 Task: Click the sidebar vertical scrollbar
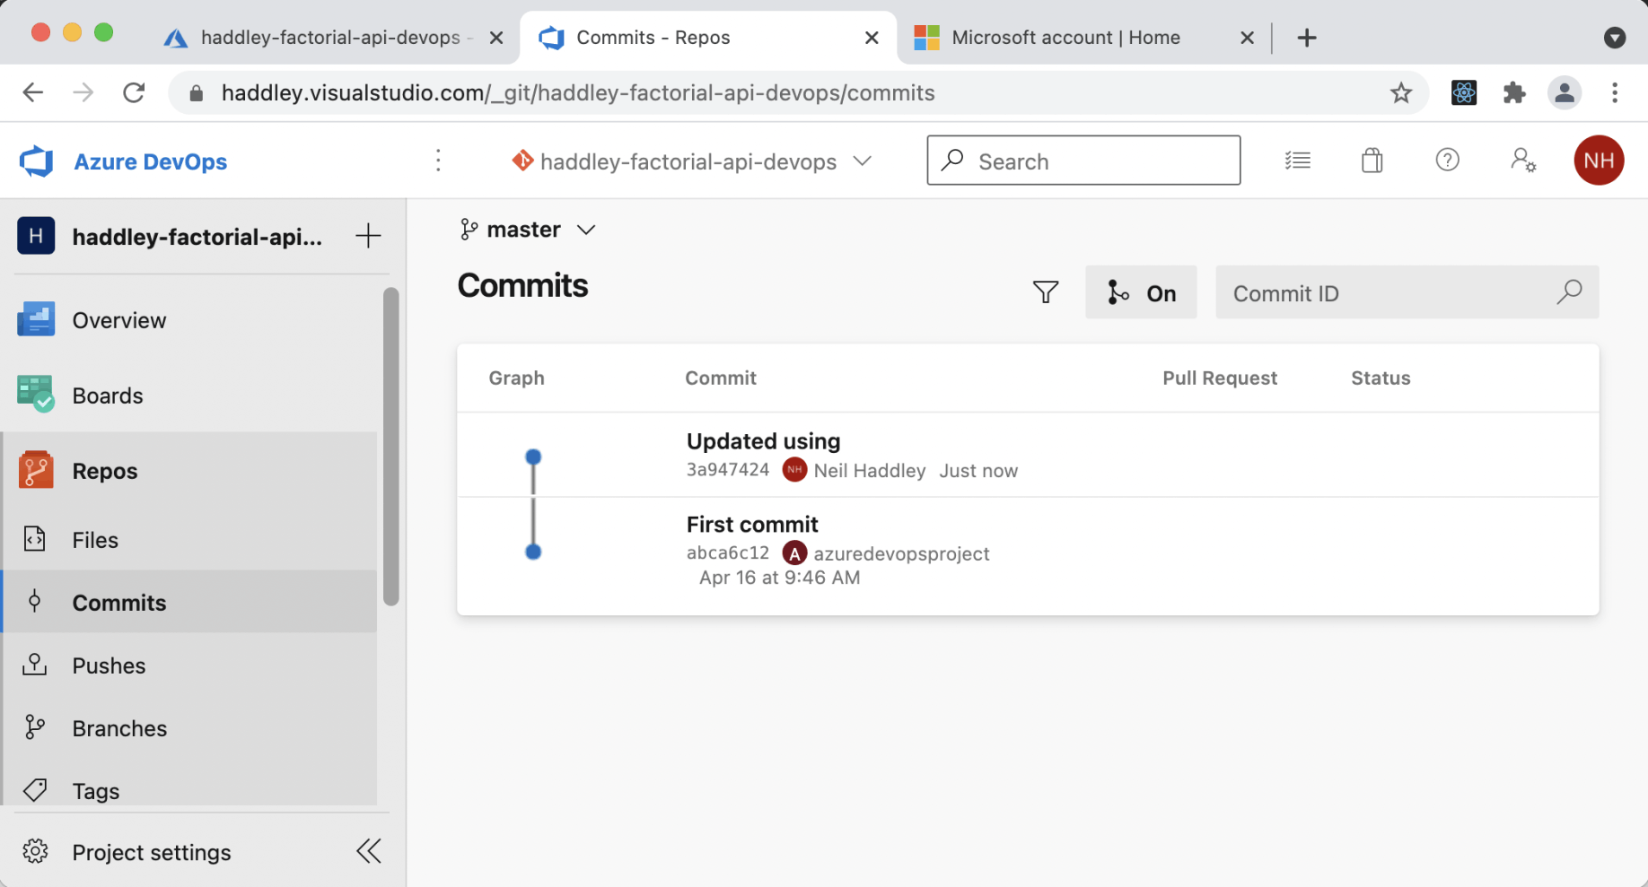pyautogui.click(x=390, y=447)
